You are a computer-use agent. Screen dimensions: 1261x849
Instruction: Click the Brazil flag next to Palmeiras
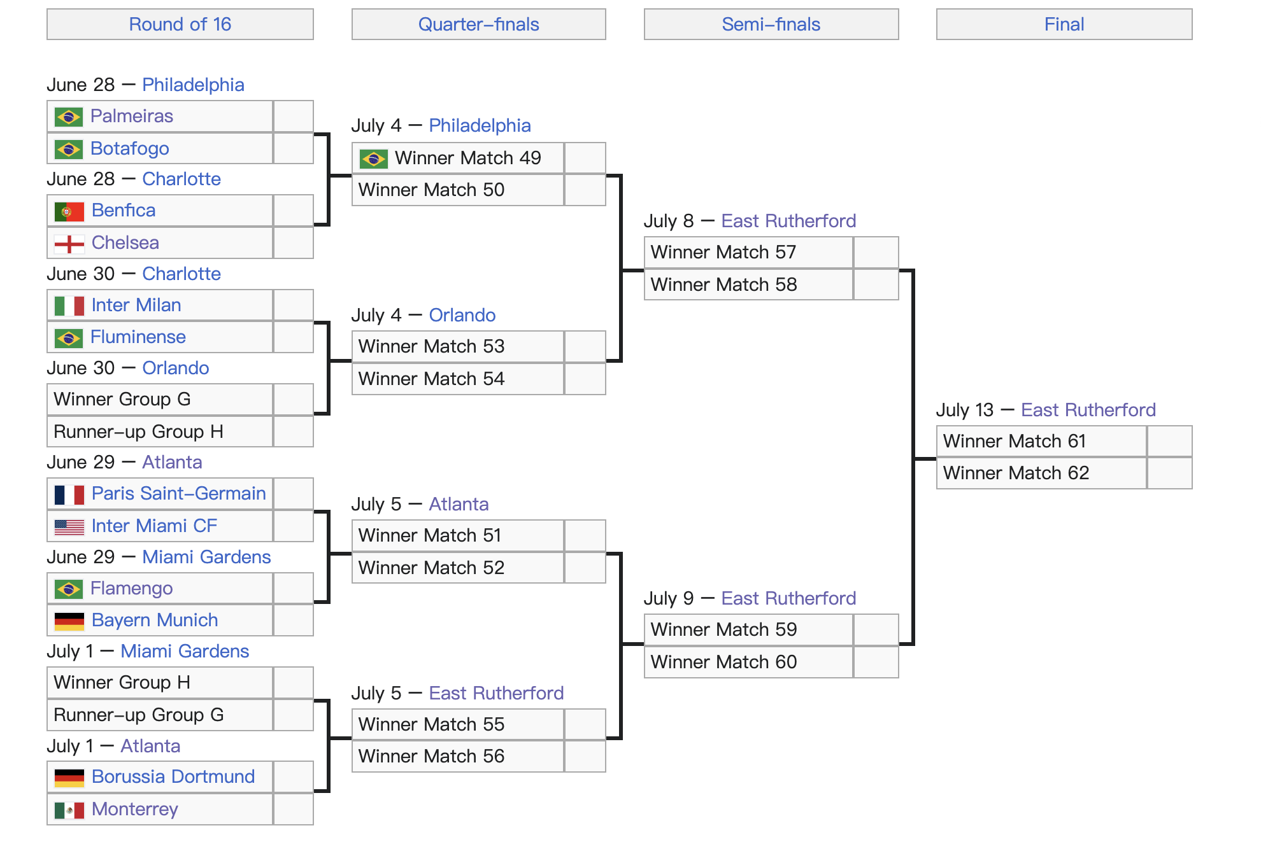coord(69,117)
